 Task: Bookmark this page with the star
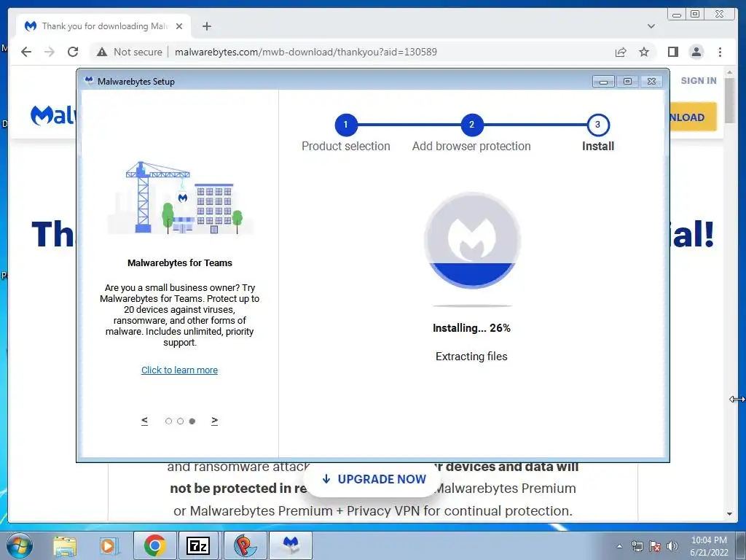(644, 52)
